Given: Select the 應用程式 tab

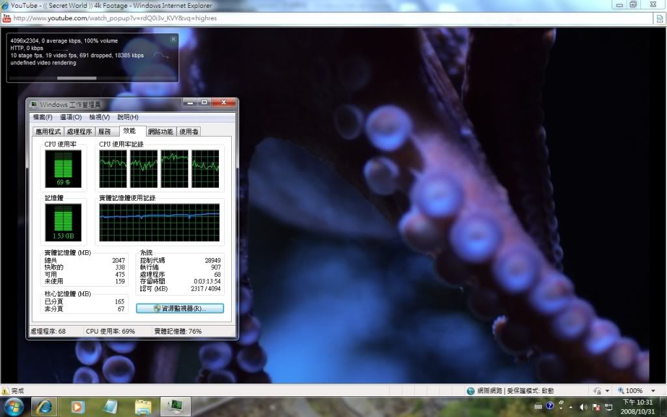Looking at the screenshot, I should [x=48, y=132].
